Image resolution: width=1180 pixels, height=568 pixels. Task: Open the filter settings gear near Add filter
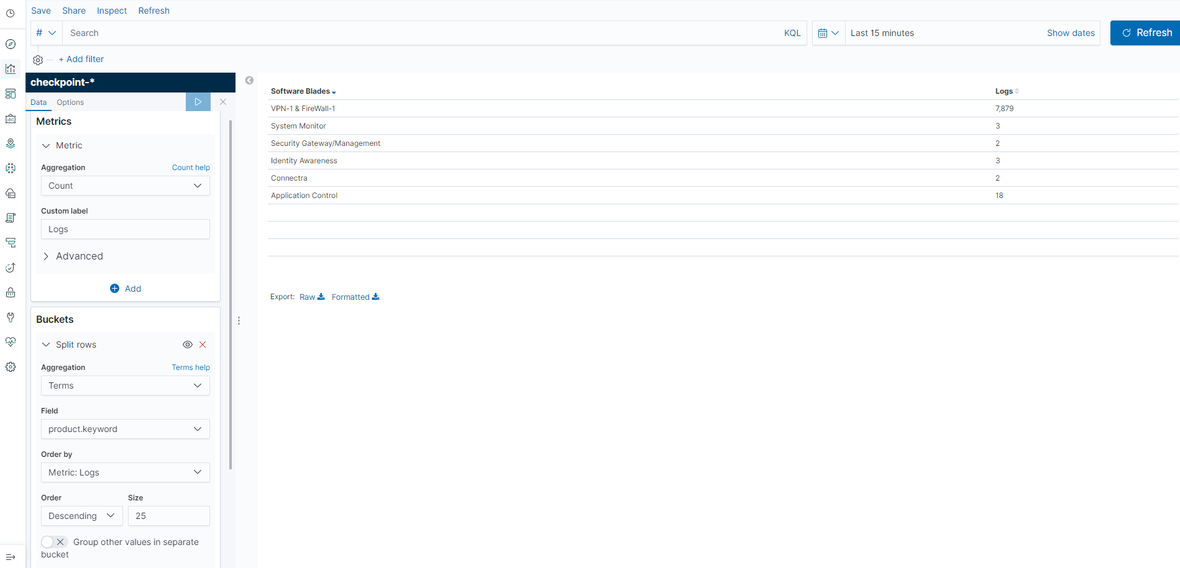37,60
